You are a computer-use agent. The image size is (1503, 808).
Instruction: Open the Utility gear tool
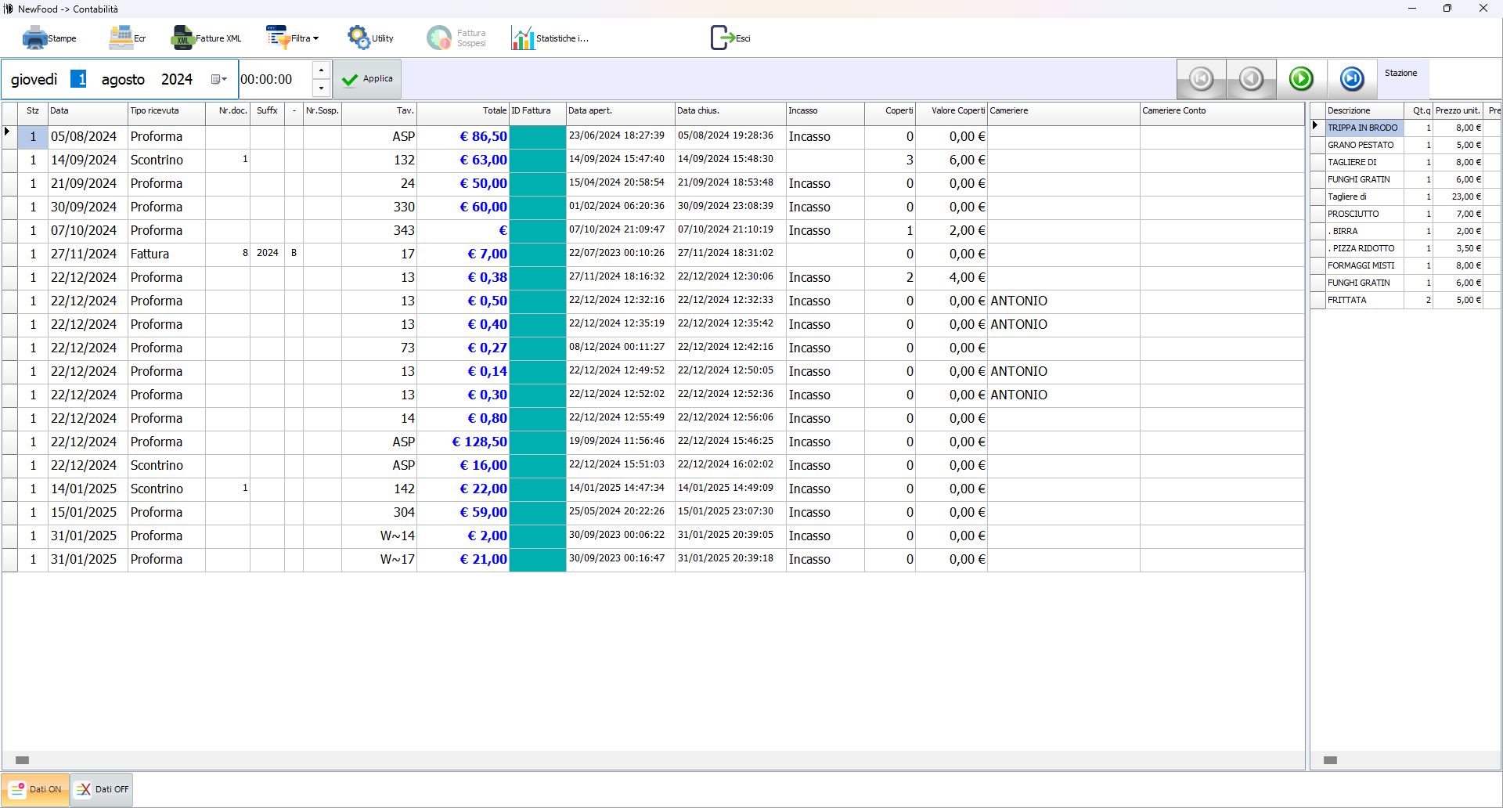click(370, 38)
